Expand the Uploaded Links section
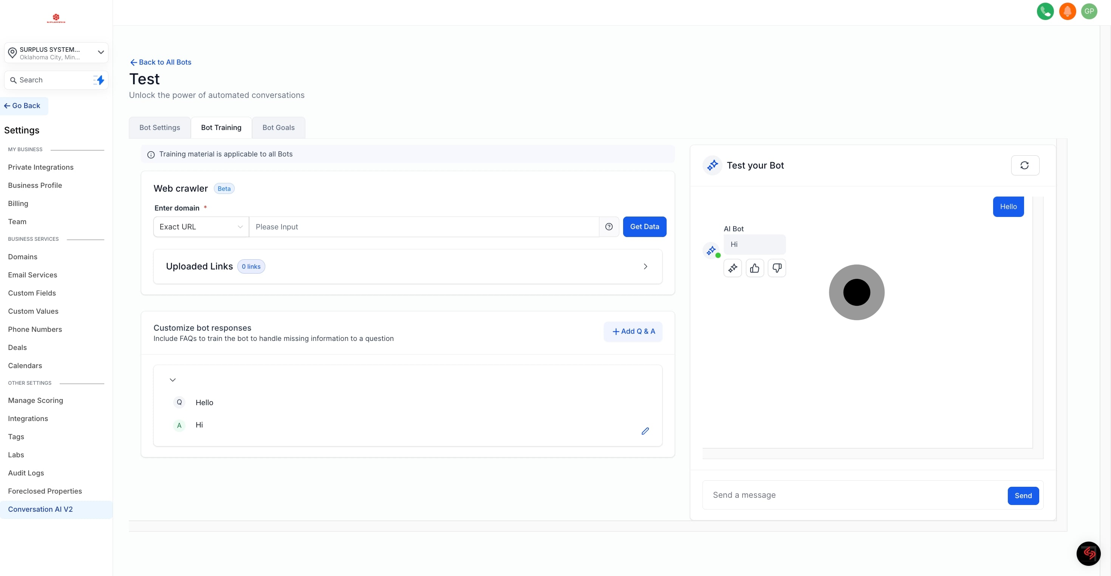This screenshot has height=576, width=1111. (645, 266)
